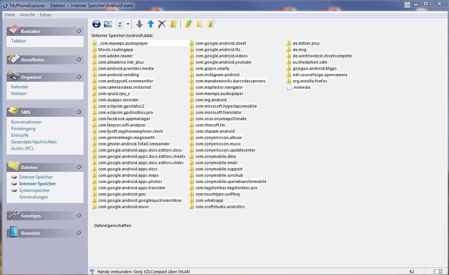Open Anwendungen under Dateien
449x275 pixels.
(x=34, y=197)
